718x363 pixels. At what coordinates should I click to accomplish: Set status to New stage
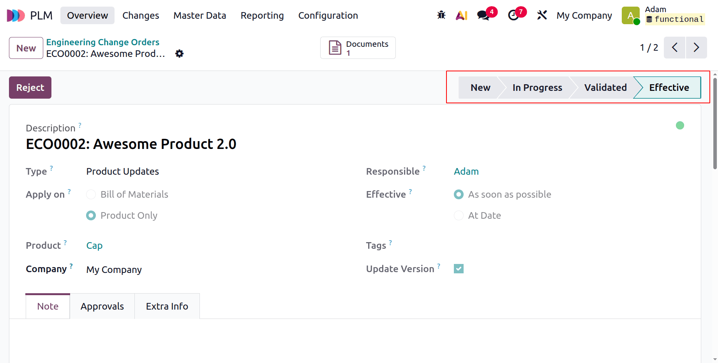480,87
